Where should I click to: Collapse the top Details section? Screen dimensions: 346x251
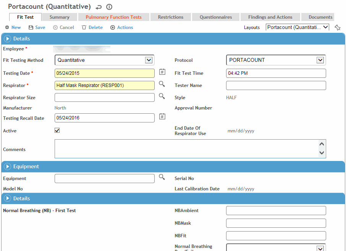click(x=8, y=39)
